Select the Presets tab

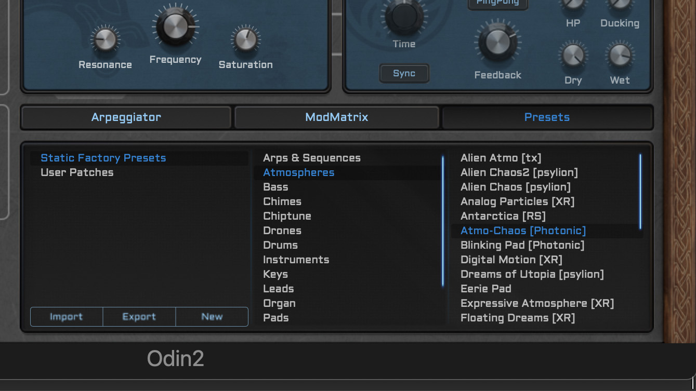pyautogui.click(x=547, y=117)
